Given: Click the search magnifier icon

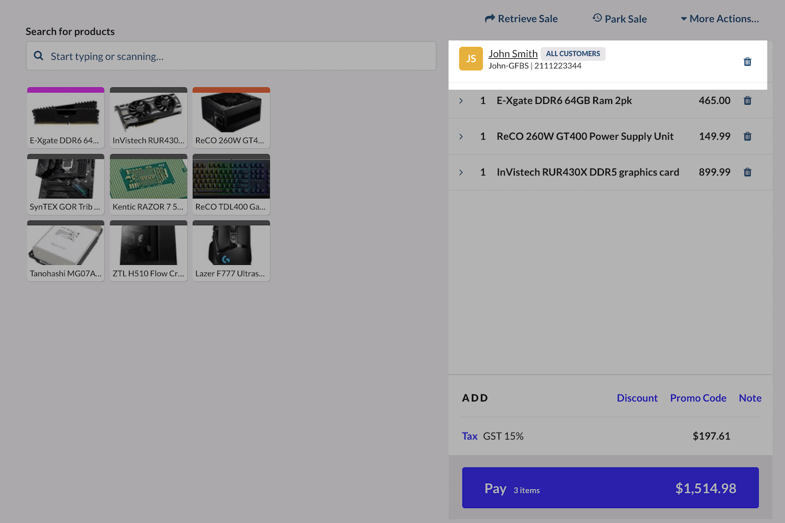Looking at the screenshot, I should click(38, 56).
